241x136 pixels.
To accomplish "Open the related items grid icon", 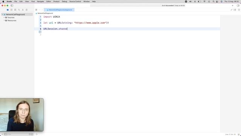I will tap(36, 10).
